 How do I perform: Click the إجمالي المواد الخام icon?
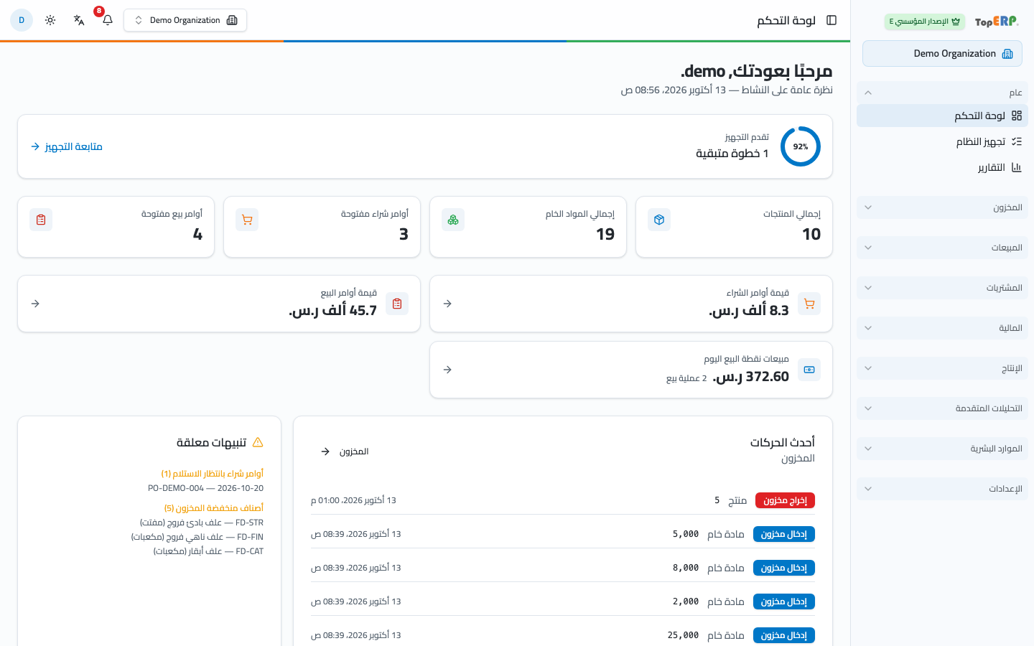[453, 220]
